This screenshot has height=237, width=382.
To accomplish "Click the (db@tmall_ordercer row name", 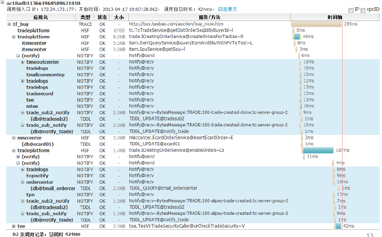I will [53, 188].
